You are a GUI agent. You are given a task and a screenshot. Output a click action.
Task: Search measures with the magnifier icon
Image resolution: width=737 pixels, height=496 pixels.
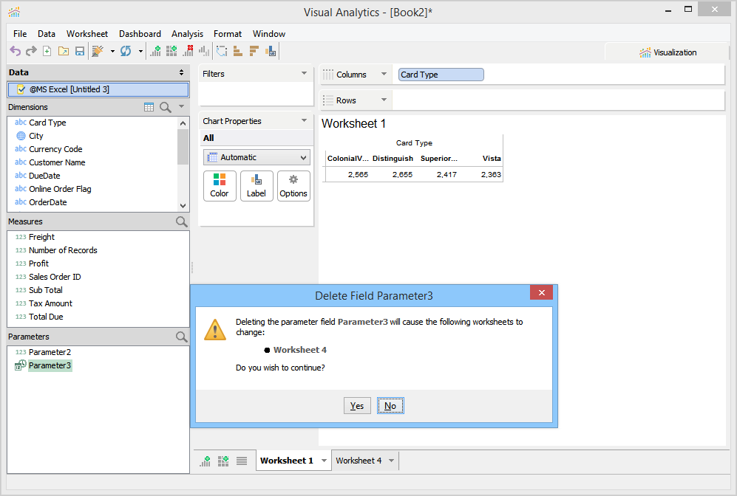click(x=181, y=221)
